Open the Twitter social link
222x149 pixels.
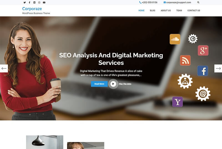25,2
